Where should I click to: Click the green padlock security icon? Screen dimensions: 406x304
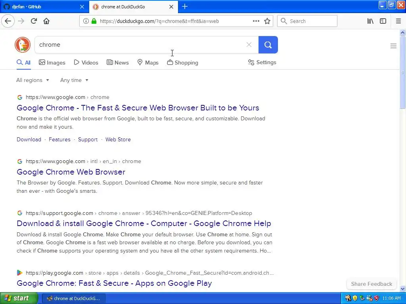coord(94,21)
